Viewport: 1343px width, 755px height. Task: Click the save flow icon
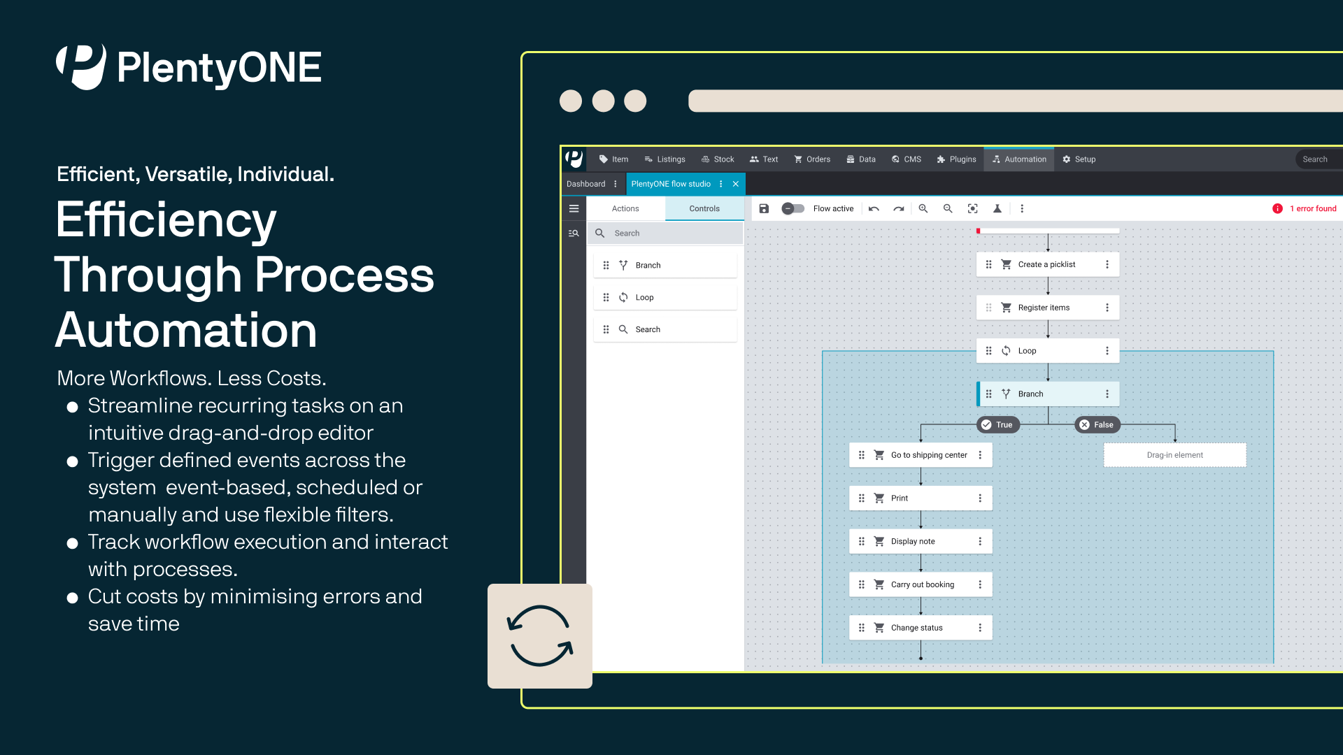(x=764, y=208)
